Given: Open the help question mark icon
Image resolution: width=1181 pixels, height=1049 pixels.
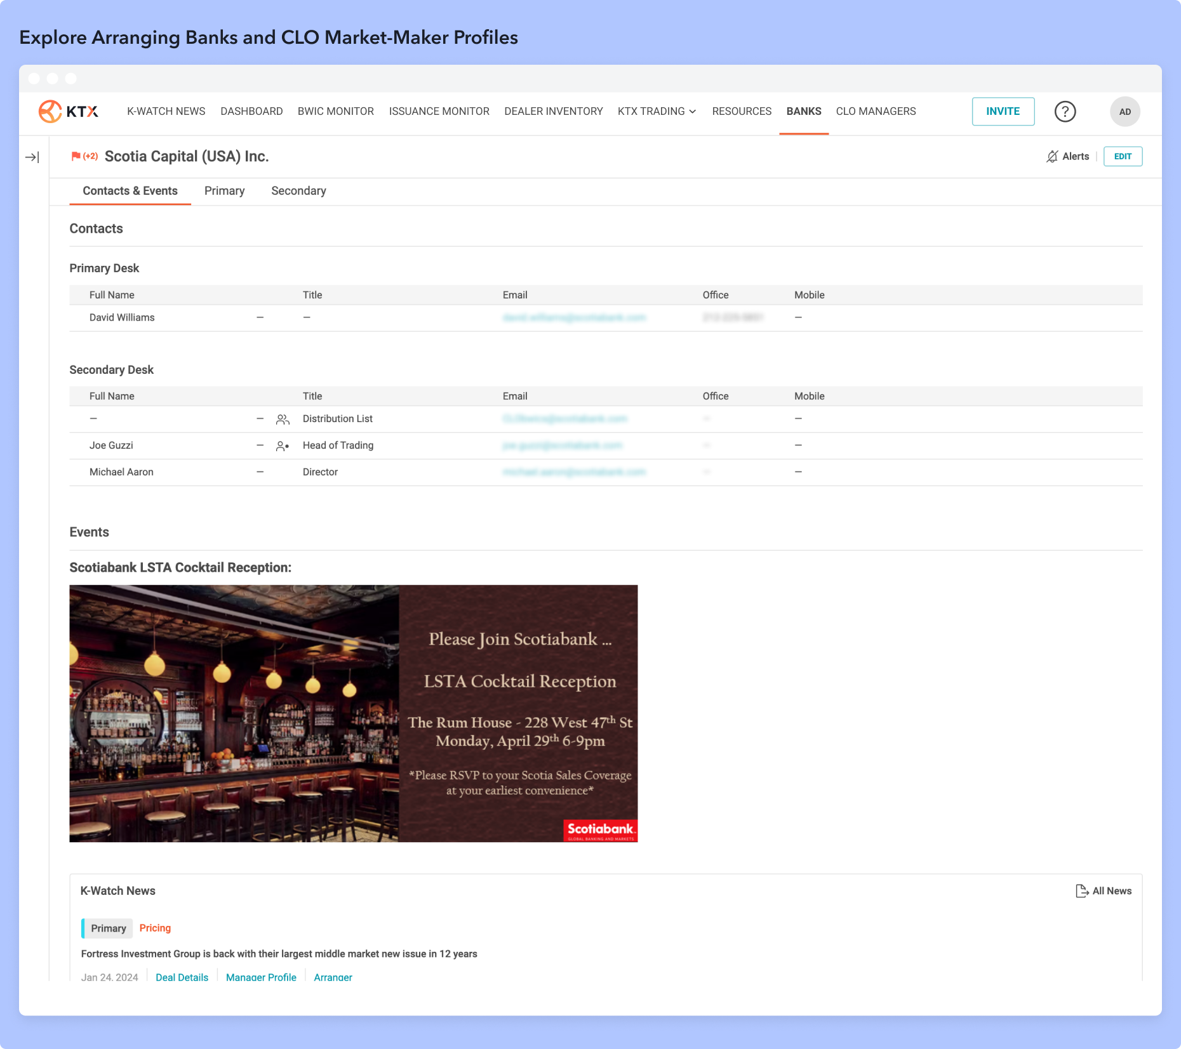Looking at the screenshot, I should [x=1065, y=112].
